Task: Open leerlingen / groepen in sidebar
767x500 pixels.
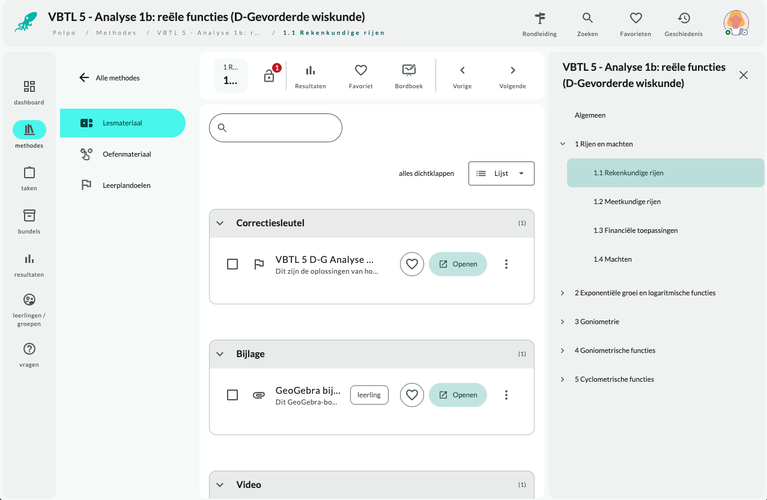Action: pyautogui.click(x=29, y=310)
